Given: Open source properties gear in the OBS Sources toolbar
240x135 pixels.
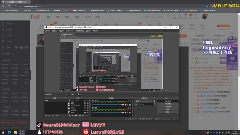Looking at the screenshot, I should [x=76, y=115].
